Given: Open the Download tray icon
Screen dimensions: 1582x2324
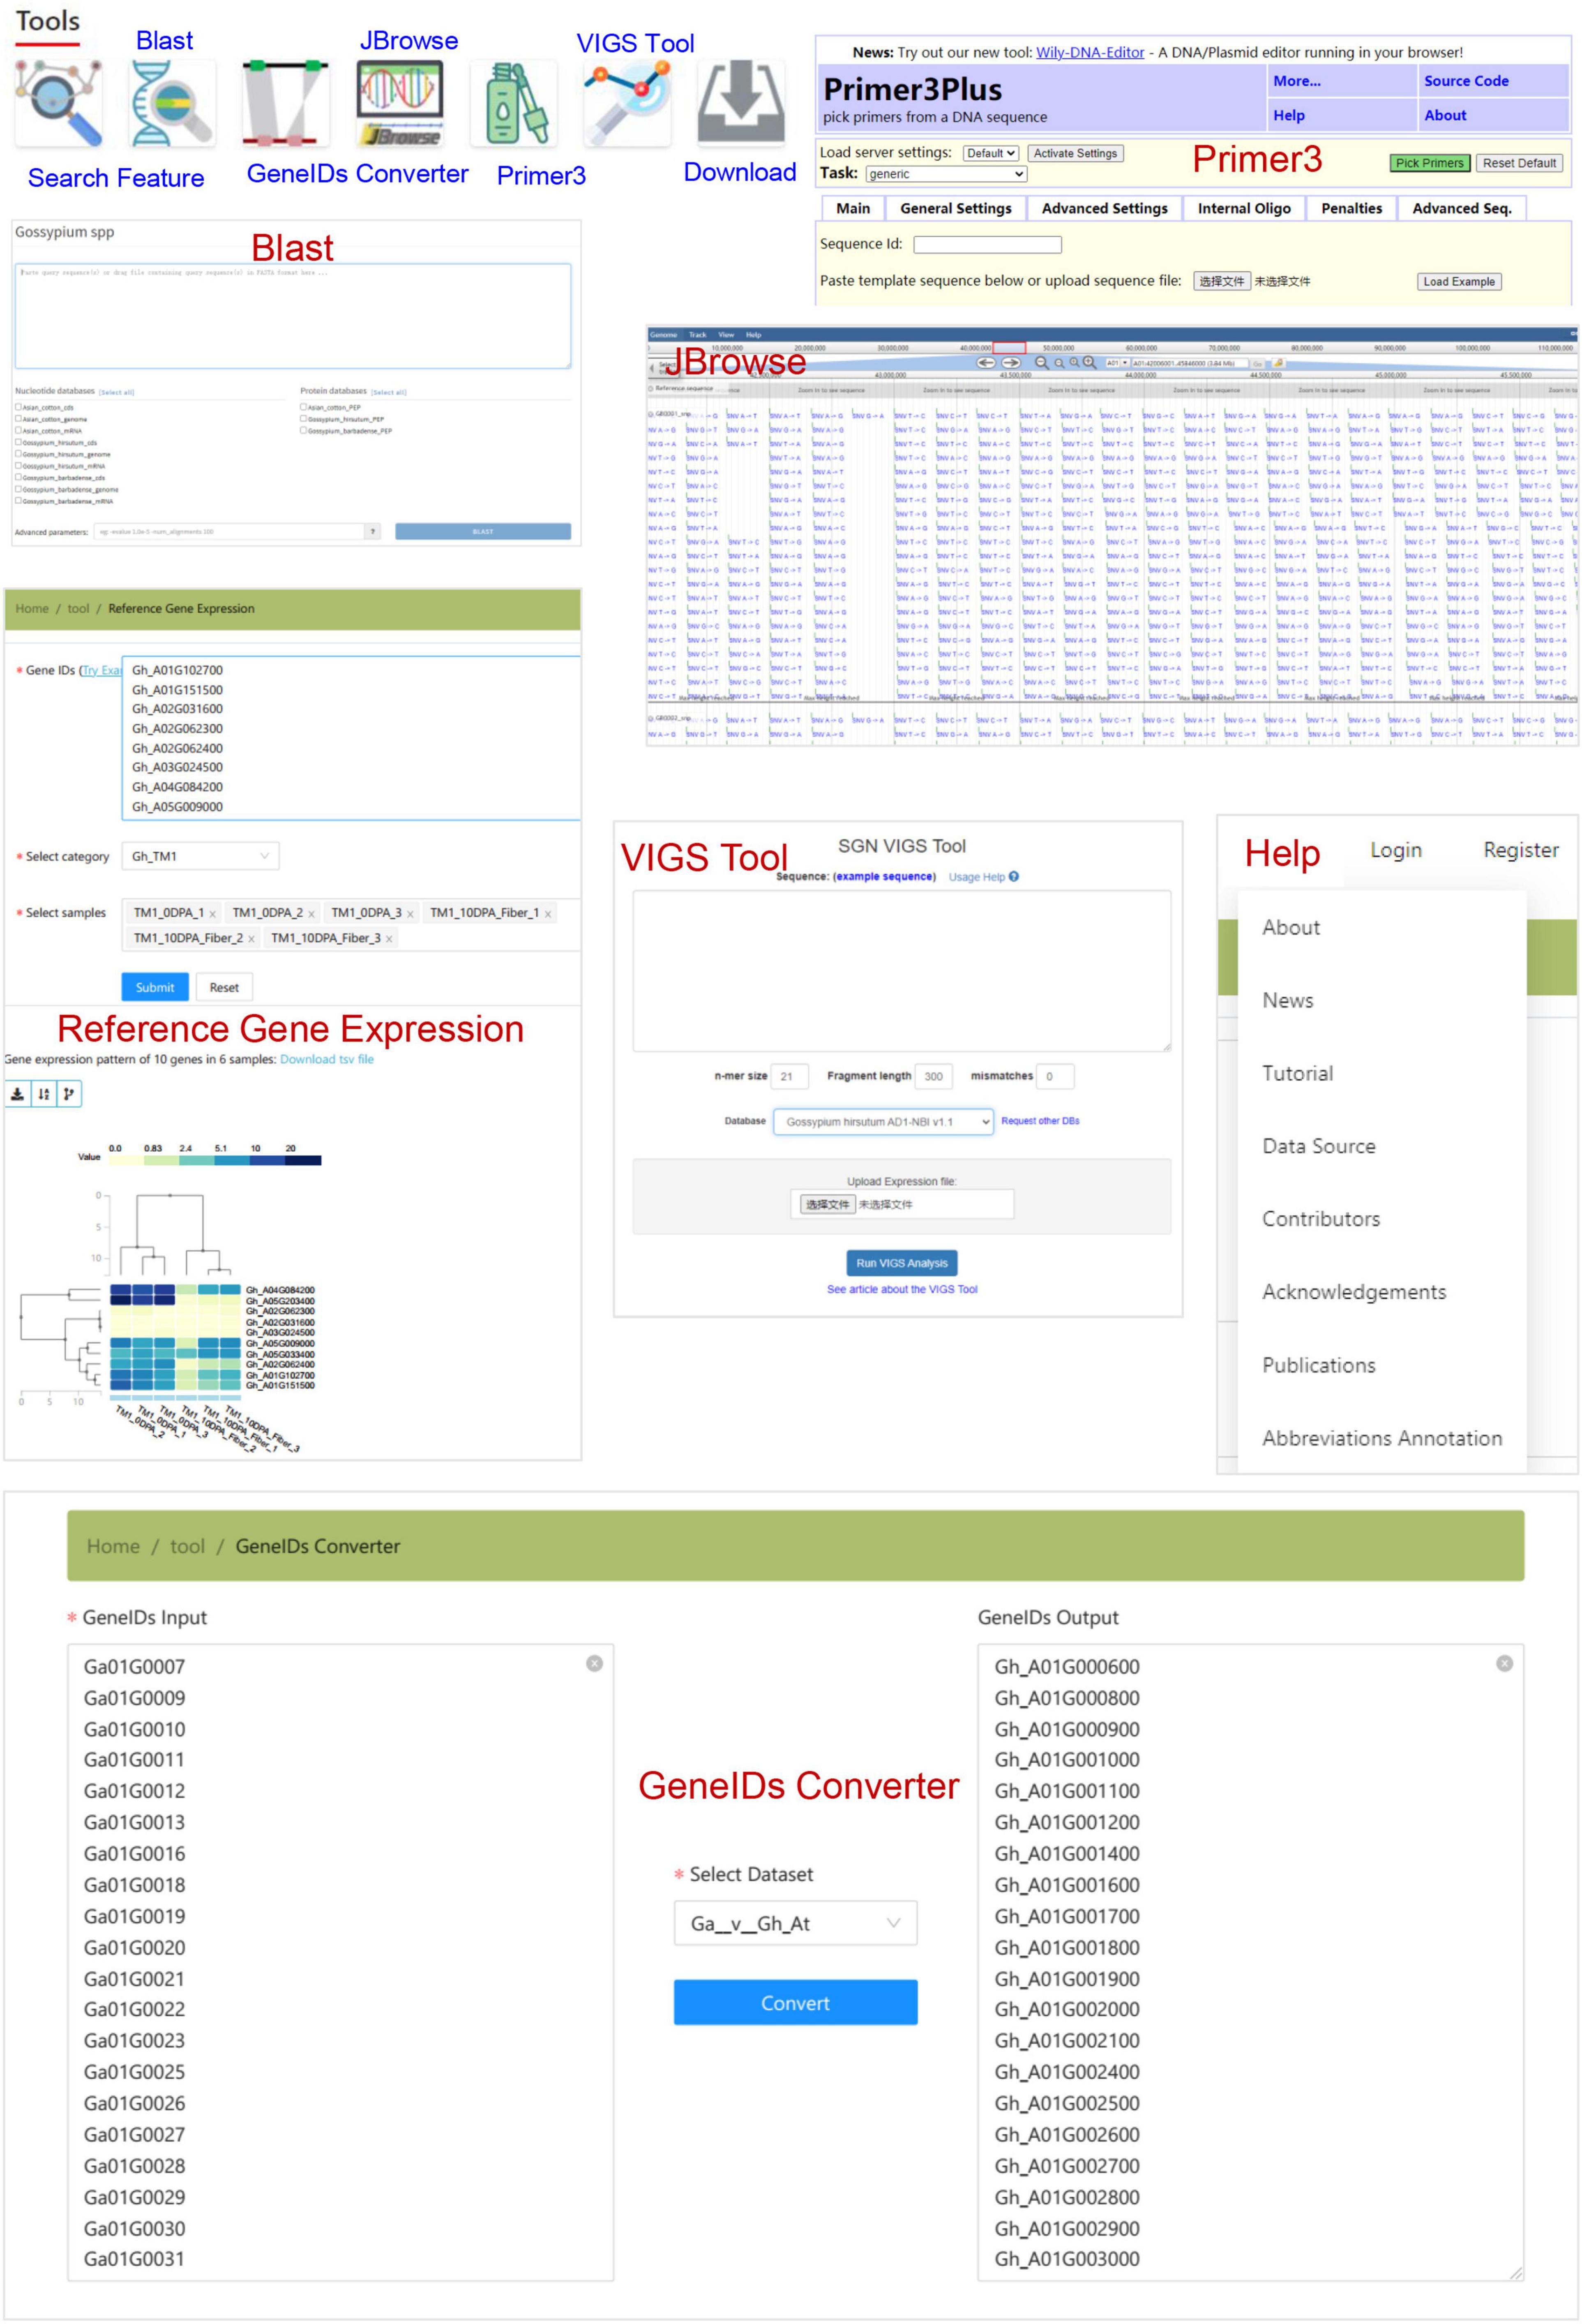Looking at the screenshot, I should click(x=741, y=103).
